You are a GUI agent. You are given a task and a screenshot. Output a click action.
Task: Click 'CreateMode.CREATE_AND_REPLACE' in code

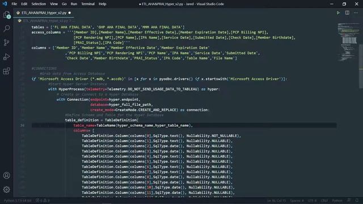[x=146, y=110]
